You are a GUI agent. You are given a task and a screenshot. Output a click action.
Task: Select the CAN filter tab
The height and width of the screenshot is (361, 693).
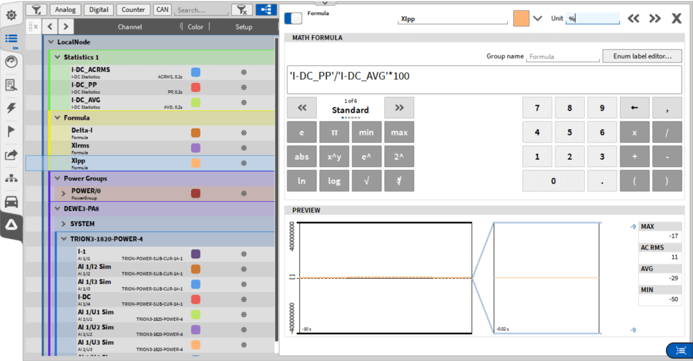click(x=162, y=10)
